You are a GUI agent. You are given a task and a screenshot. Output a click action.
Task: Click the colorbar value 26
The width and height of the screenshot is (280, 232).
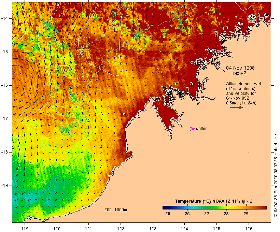pos(187,214)
